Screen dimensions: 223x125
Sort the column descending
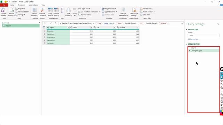(x=62, y=12)
